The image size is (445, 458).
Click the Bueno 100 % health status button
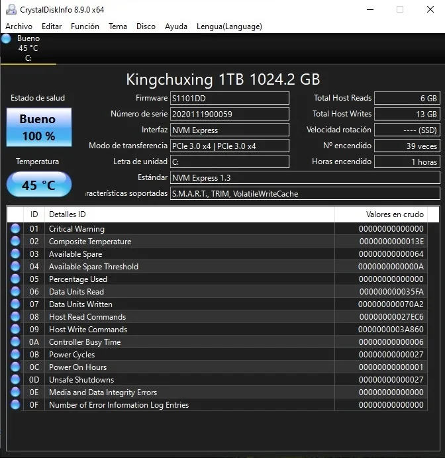(x=39, y=127)
